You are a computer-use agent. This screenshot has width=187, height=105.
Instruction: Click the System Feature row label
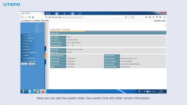coord(112,64)
